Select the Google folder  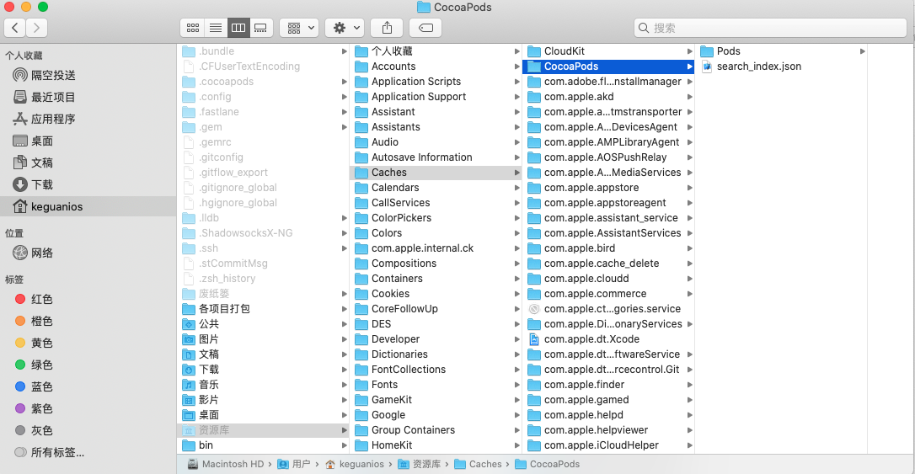436,415
